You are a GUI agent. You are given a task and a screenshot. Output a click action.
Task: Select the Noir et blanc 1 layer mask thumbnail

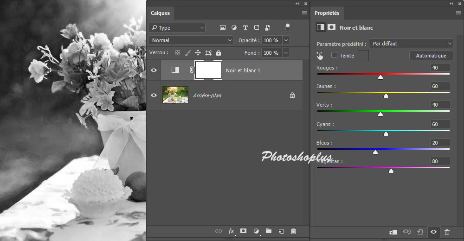pos(208,70)
